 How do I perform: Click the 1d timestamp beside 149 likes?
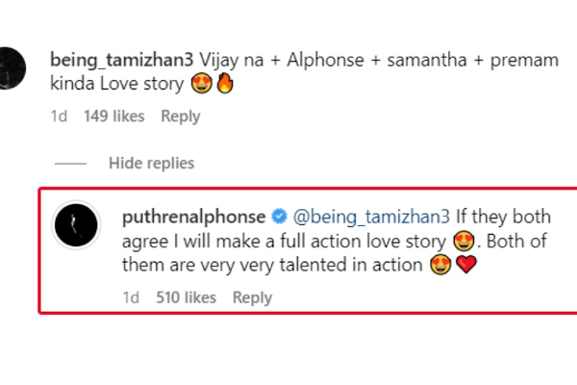58,116
